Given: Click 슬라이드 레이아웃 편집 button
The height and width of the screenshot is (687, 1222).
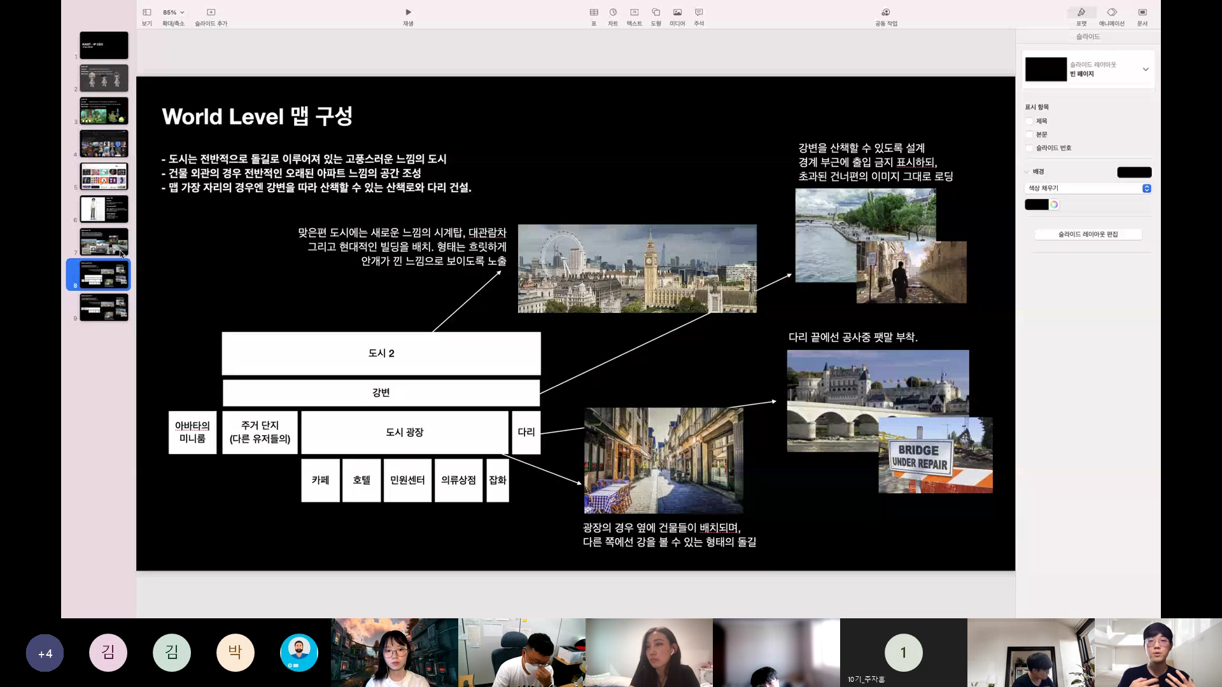Looking at the screenshot, I should [1088, 234].
